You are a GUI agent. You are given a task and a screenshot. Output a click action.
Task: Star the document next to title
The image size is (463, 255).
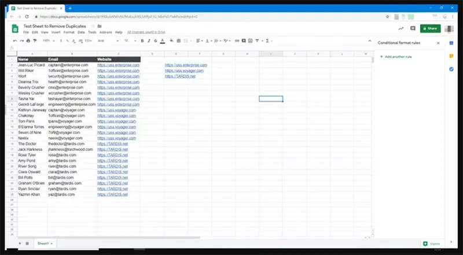tap(93, 26)
